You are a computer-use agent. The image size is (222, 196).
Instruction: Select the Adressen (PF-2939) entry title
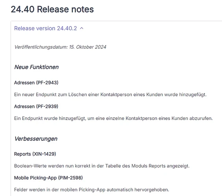coord(36,106)
